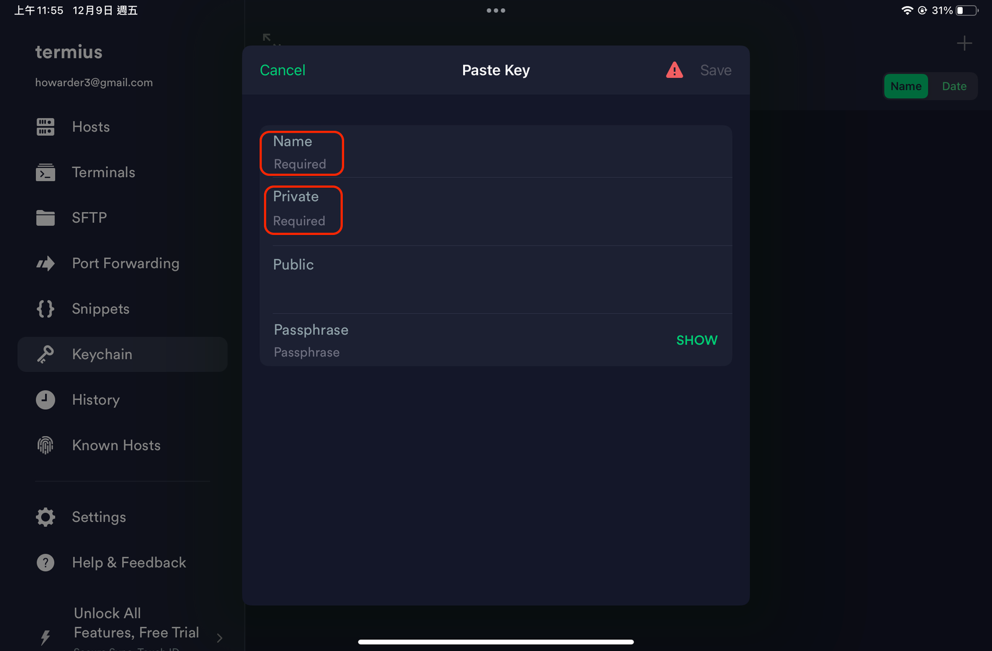Switch sorting to Date
The height and width of the screenshot is (651, 992).
[x=954, y=86]
